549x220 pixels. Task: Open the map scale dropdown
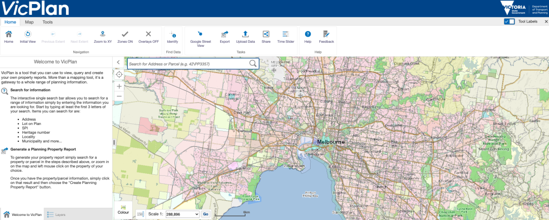coord(182,214)
